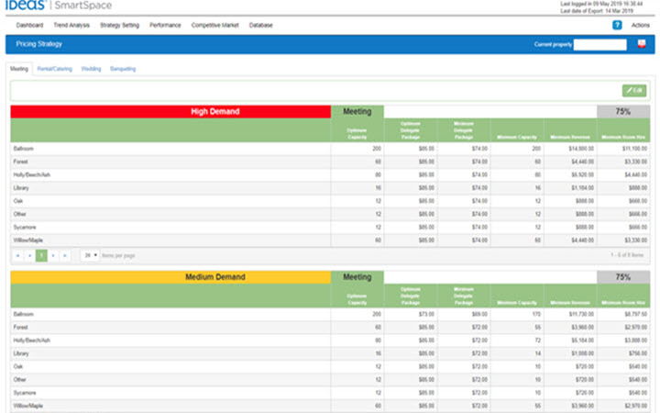Switch to the Wedding tab
Screen dimensions: 660x413
pyautogui.click(x=91, y=68)
